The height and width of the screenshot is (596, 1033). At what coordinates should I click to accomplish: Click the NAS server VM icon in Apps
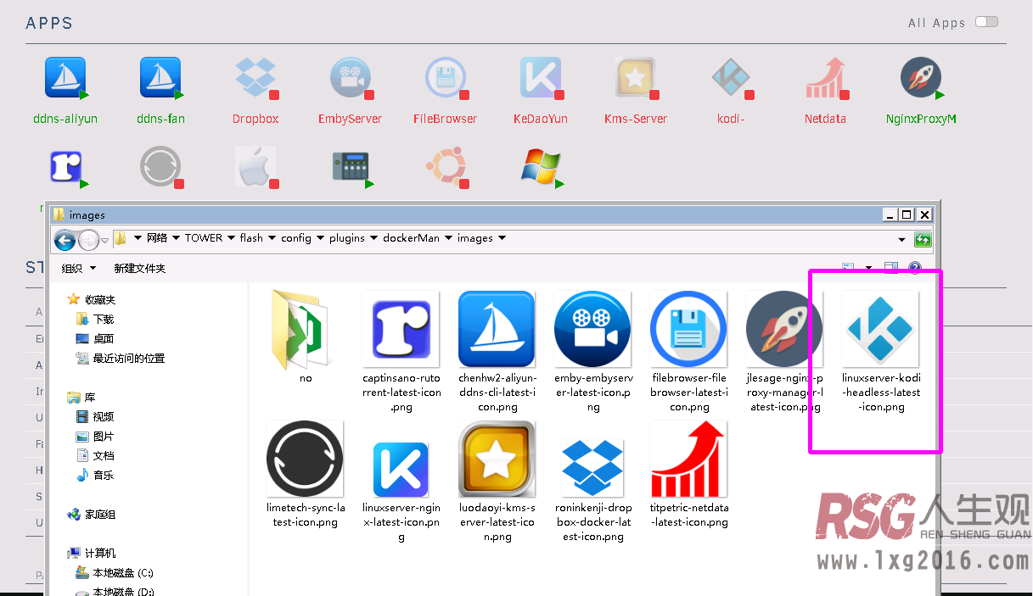point(351,167)
